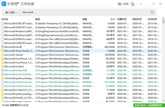Click the app logo icon in title bar
Screen dimensions: 165x108
pos(4,4)
